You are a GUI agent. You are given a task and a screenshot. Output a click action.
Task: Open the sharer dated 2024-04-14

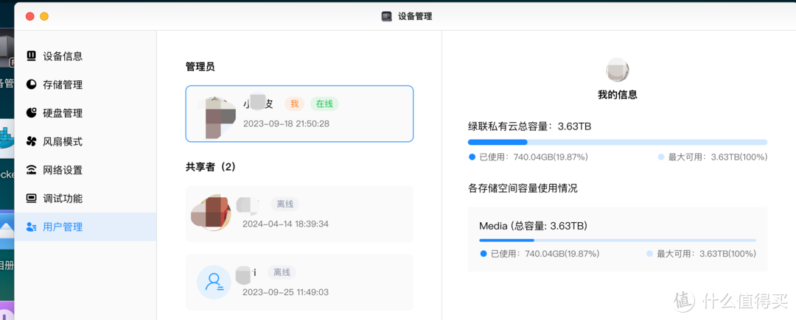click(299, 213)
